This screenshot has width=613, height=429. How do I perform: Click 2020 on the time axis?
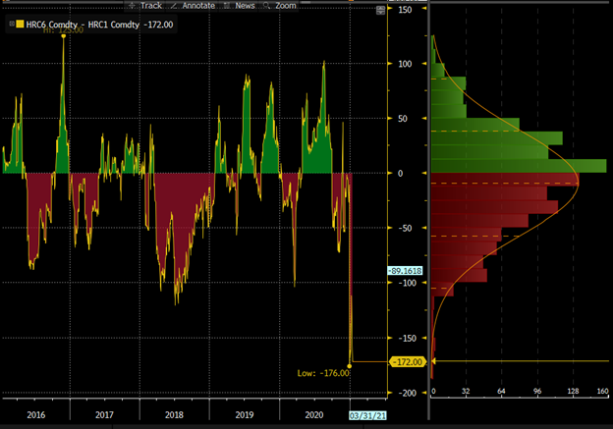point(314,416)
